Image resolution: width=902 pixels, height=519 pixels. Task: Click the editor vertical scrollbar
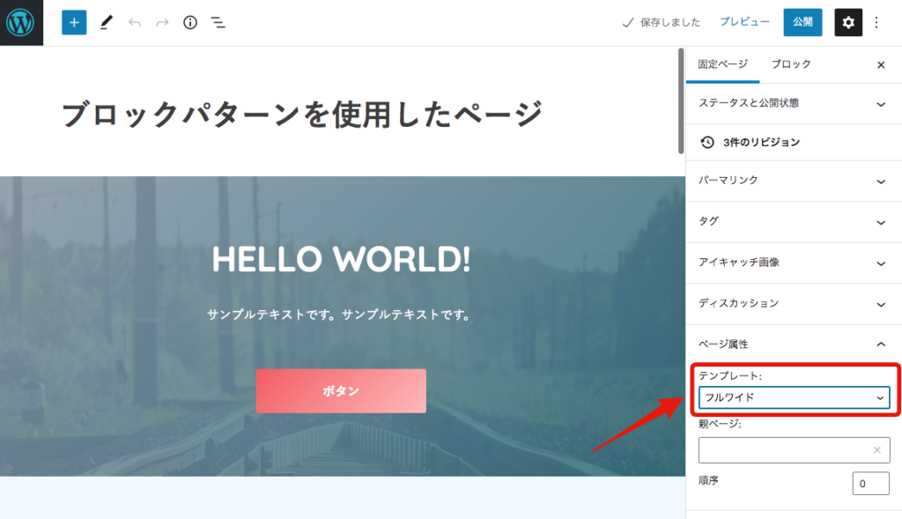click(x=681, y=101)
